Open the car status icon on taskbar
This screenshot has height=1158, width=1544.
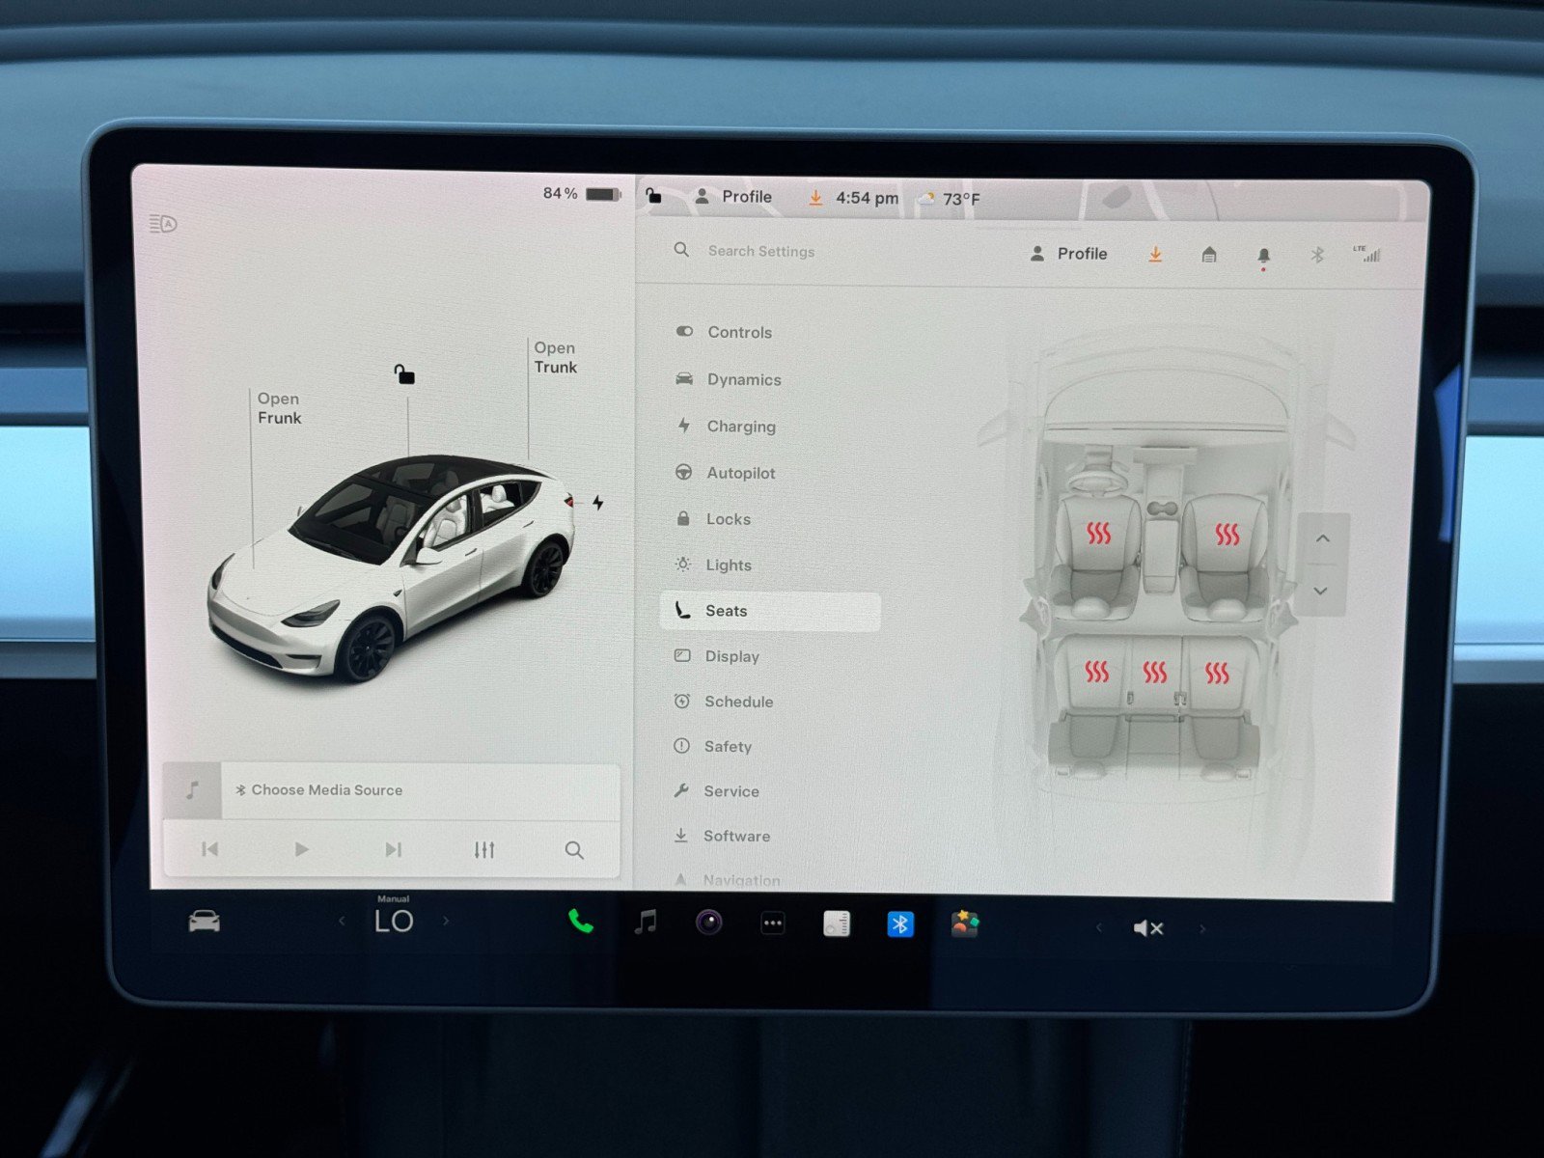pyautogui.click(x=202, y=924)
